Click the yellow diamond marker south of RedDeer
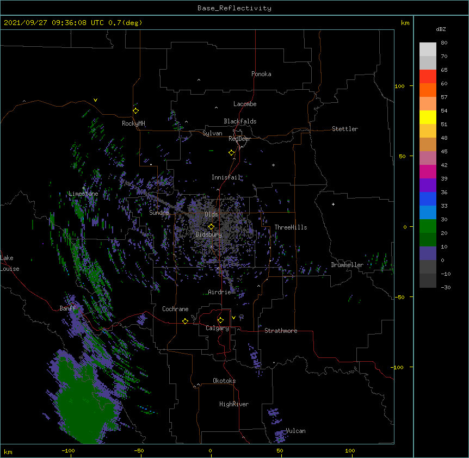 click(x=231, y=153)
